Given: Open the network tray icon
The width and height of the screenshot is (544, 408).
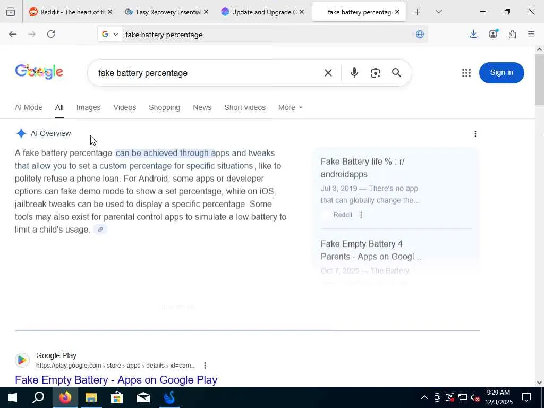Looking at the screenshot, I should point(463,397).
